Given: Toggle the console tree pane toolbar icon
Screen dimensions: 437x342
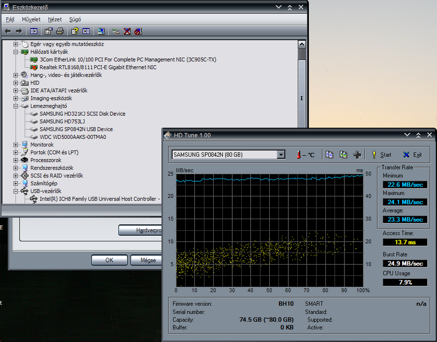Looking at the screenshot, I should 34,31.
